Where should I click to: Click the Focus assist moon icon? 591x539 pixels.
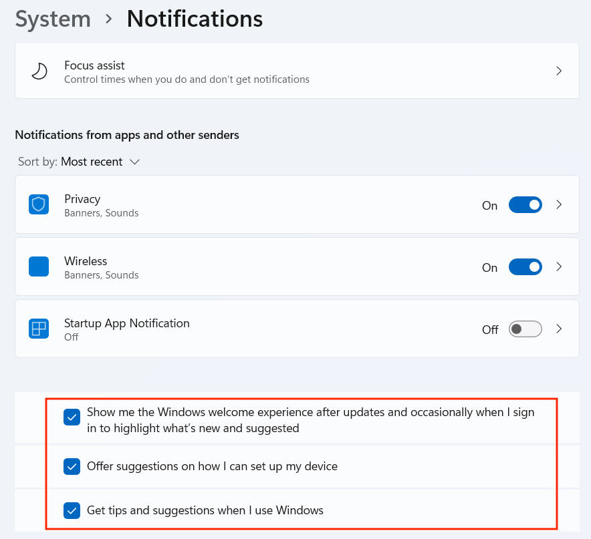39,71
